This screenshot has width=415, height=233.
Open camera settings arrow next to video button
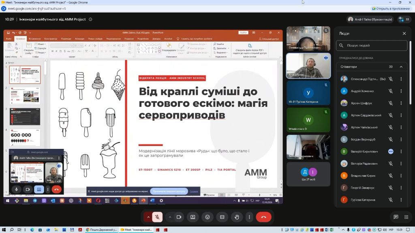coord(170,217)
